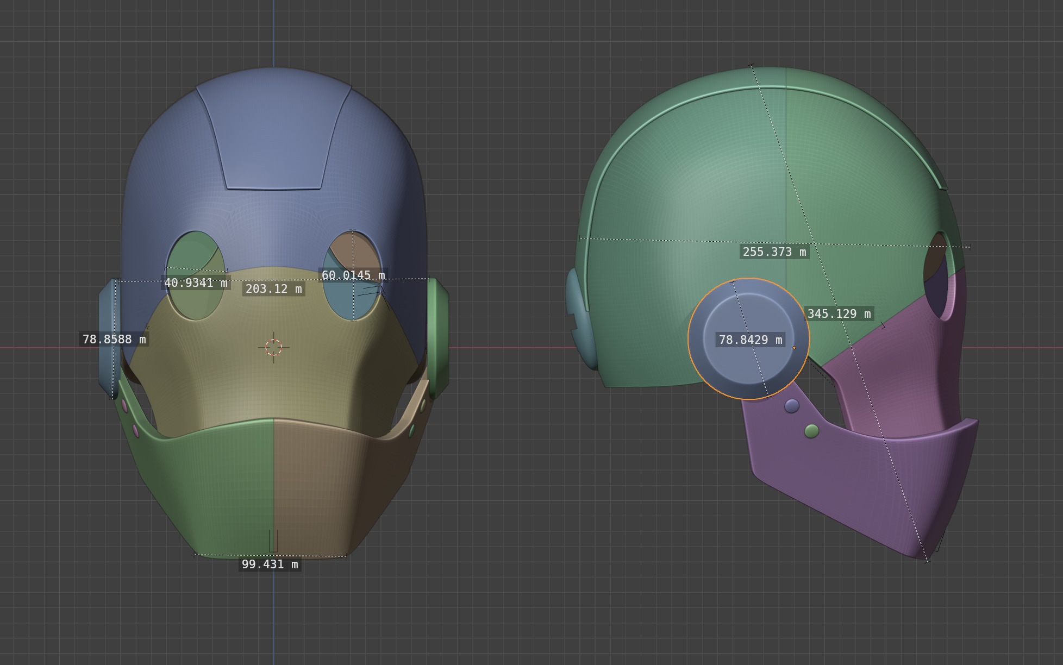Click the 255.373 m measurement label
Screen dimensions: 1063x665
tap(774, 252)
